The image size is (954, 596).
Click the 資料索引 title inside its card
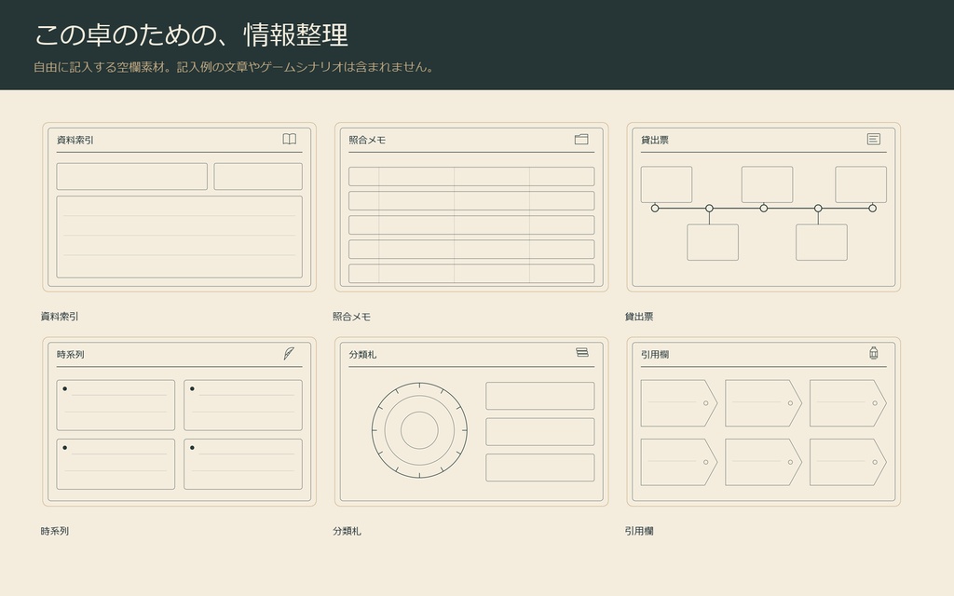[x=75, y=140]
